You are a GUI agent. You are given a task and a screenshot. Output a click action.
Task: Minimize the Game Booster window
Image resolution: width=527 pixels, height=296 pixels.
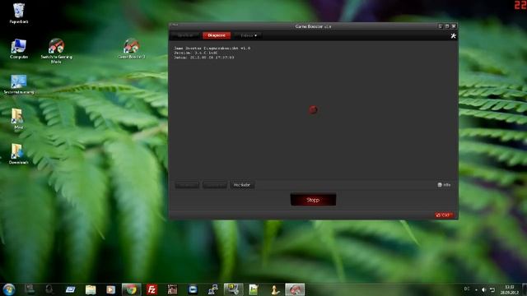440,26
